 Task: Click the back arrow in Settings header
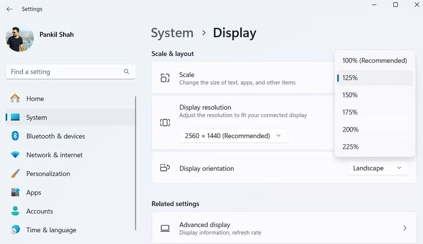[9, 9]
